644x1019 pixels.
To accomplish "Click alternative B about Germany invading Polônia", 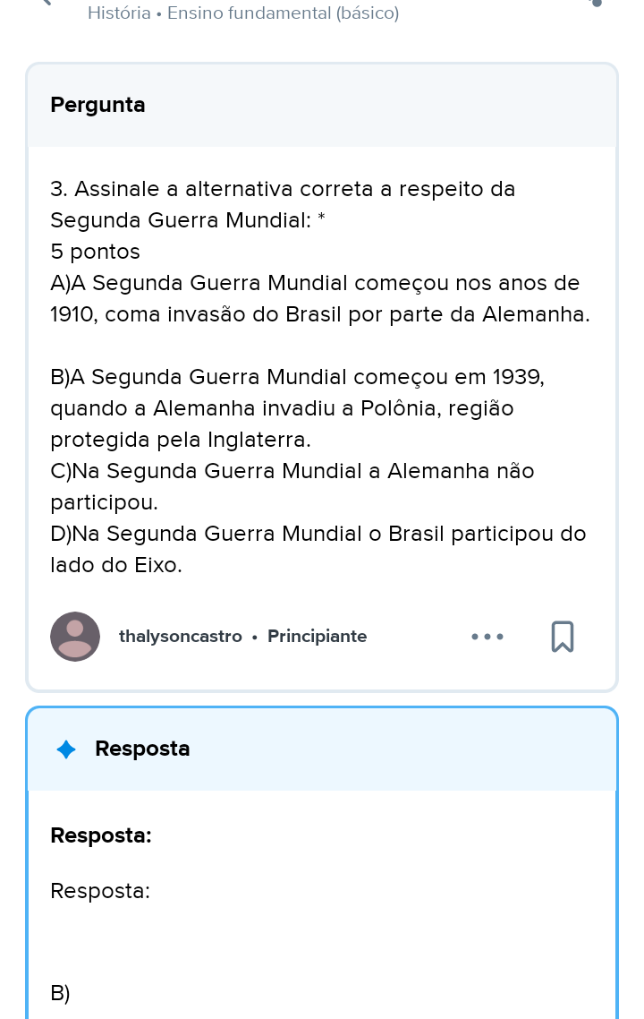I will tap(297, 408).
